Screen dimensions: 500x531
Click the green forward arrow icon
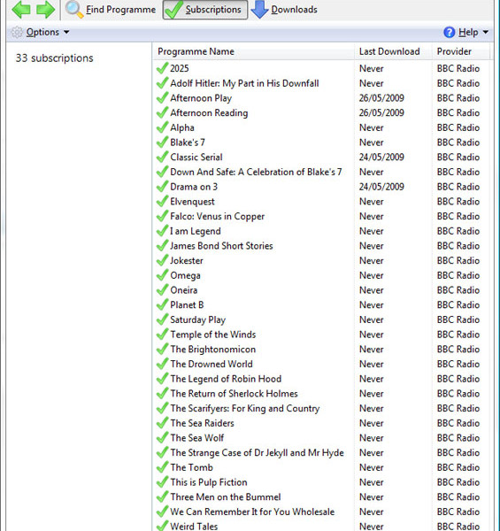pos(45,9)
